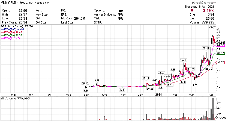Select the PLBY ticker symbol in title
Image resolution: width=228 pixels, height=121 pixels.
pos(5,2)
